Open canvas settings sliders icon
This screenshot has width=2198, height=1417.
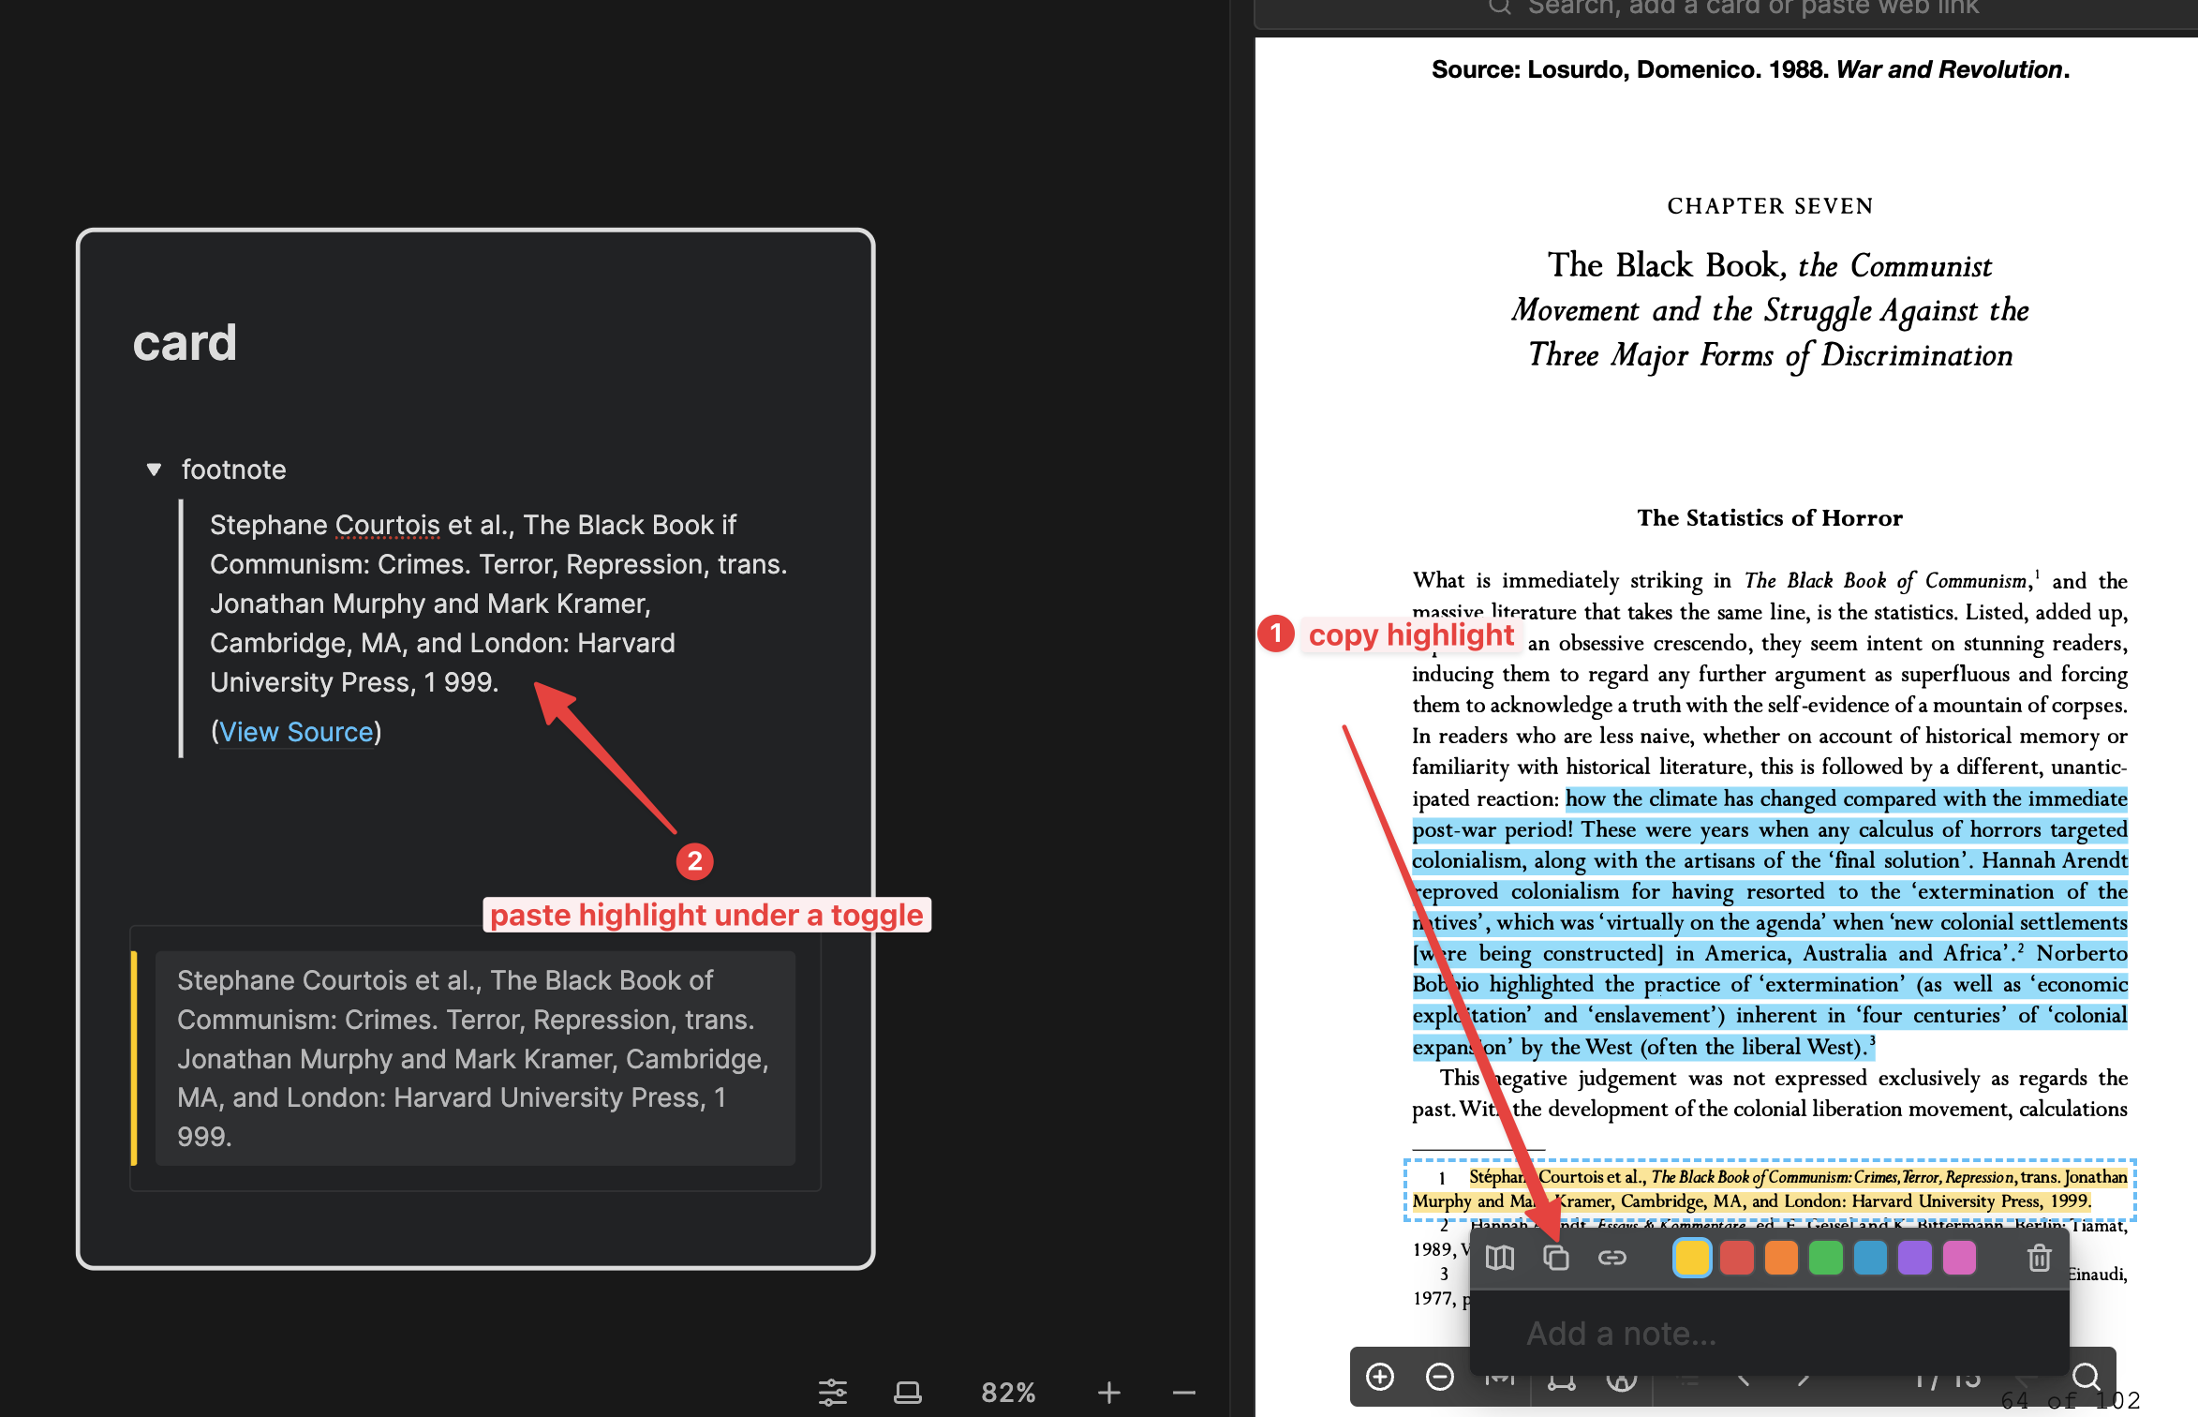tap(832, 1393)
